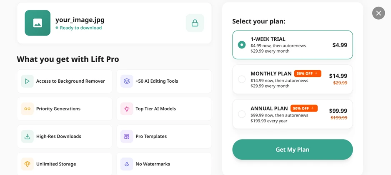Image resolution: width=391 pixels, height=175 pixels.
Task: Click the Top Tier AI Models lightbulb icon
Action: click(x=127, y=109)
